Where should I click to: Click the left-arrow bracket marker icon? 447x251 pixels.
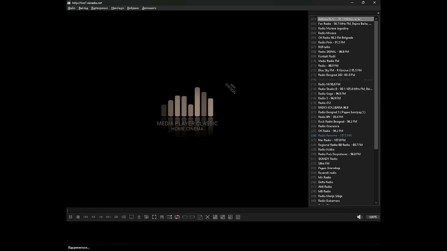tap(185, 217)
